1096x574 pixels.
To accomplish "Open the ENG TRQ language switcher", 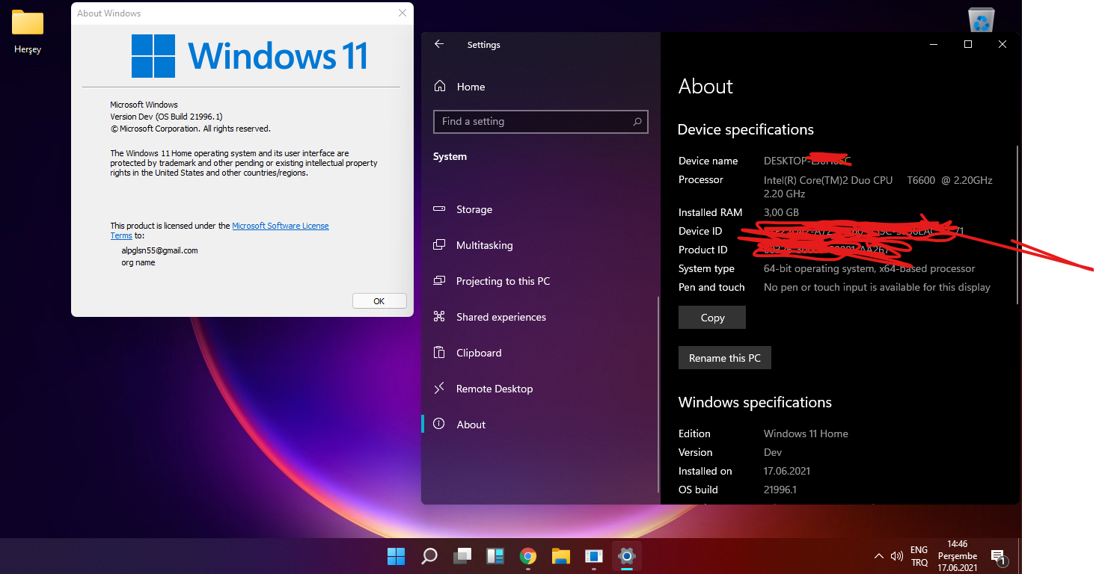I will coord(919,556).
